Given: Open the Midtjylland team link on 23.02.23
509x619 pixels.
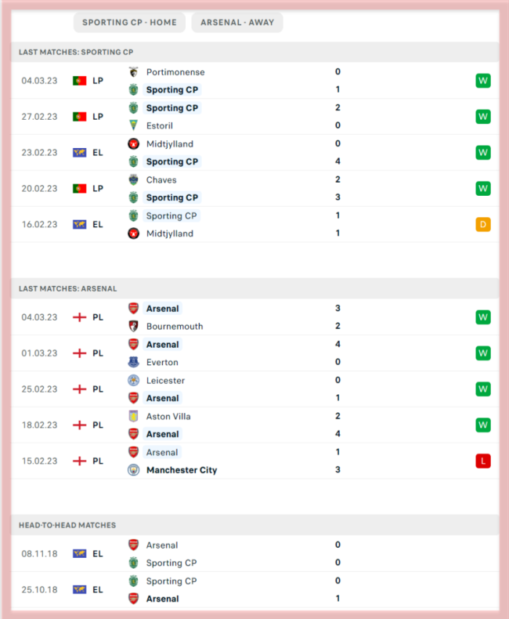Looking at the screenshot, I should pos(170,144).
